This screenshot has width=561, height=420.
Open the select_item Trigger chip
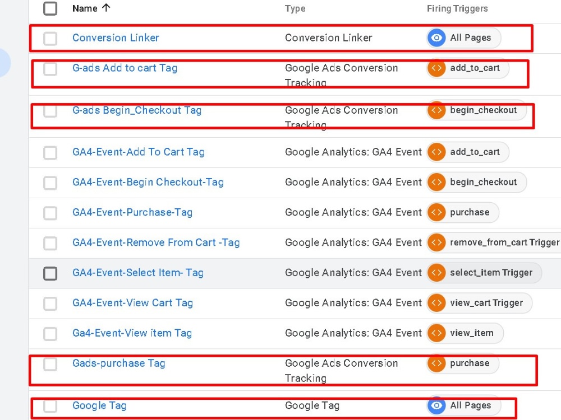(485, 273)
